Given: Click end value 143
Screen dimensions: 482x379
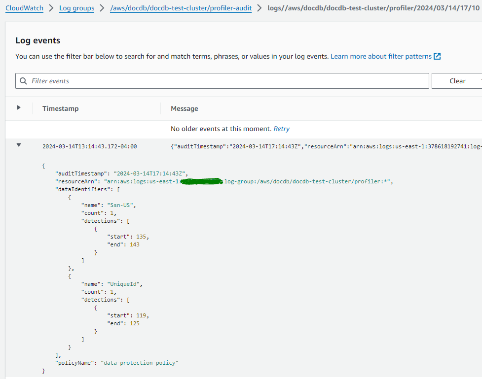Looking at the screenshot, I should pyautogui.click(x=135, y=245).
